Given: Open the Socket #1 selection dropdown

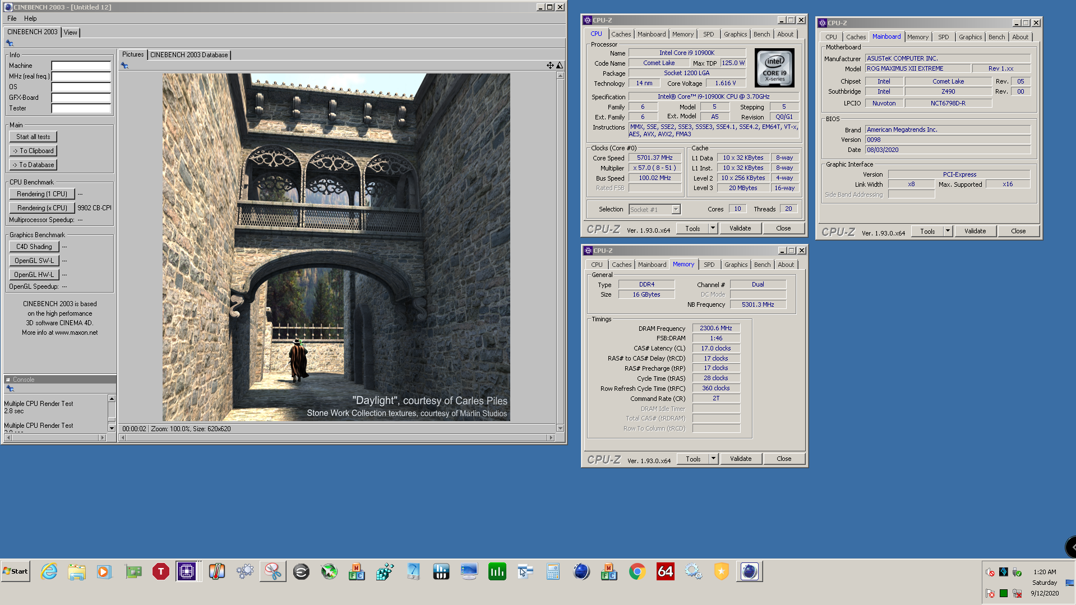Looking at the screenshot, I should 676,209.
